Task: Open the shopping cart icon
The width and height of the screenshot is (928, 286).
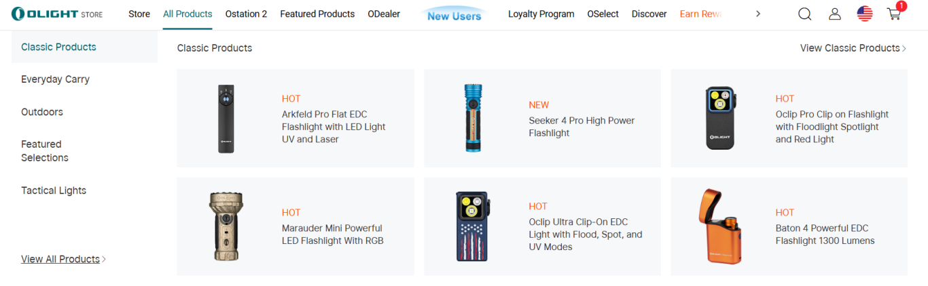Action: [894, 14]
